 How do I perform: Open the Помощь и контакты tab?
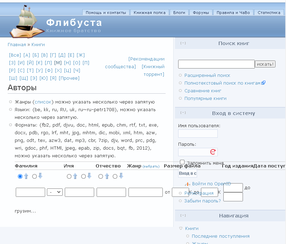pyautogui.click(x=106, y=13)
